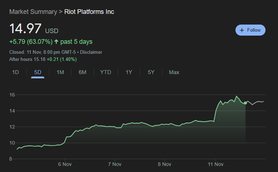
Task: Click the 14 y-axis label
Action: click(12, 111)
